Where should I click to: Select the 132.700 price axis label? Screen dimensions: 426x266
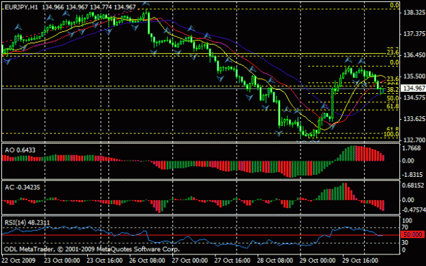(x=414, y=140)
